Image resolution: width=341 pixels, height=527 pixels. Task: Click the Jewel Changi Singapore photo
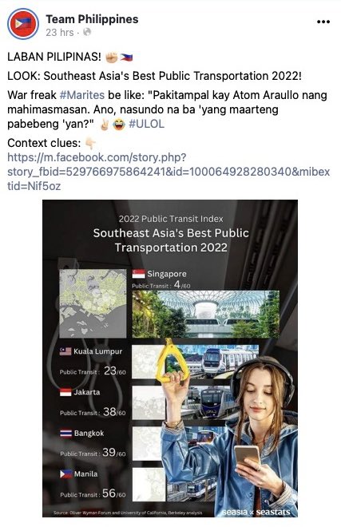(x=205, y=315)
